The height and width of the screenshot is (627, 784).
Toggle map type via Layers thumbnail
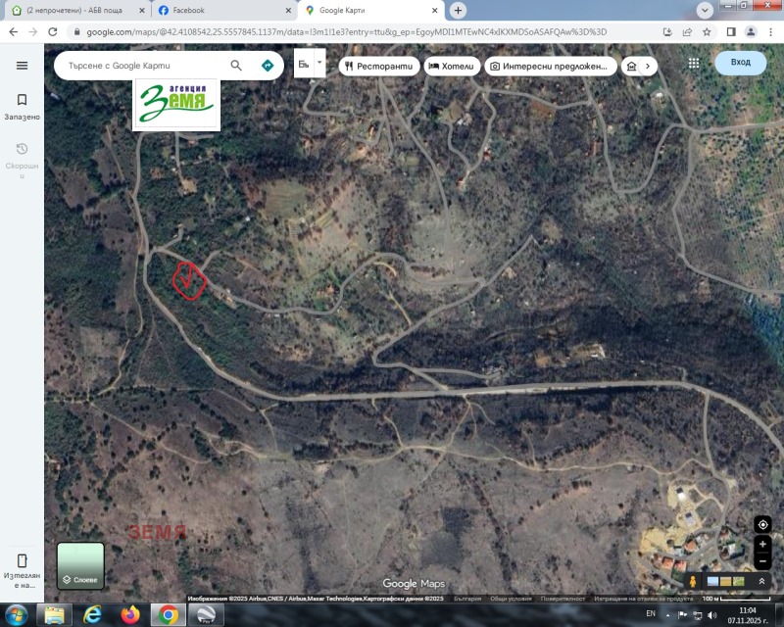80,565
